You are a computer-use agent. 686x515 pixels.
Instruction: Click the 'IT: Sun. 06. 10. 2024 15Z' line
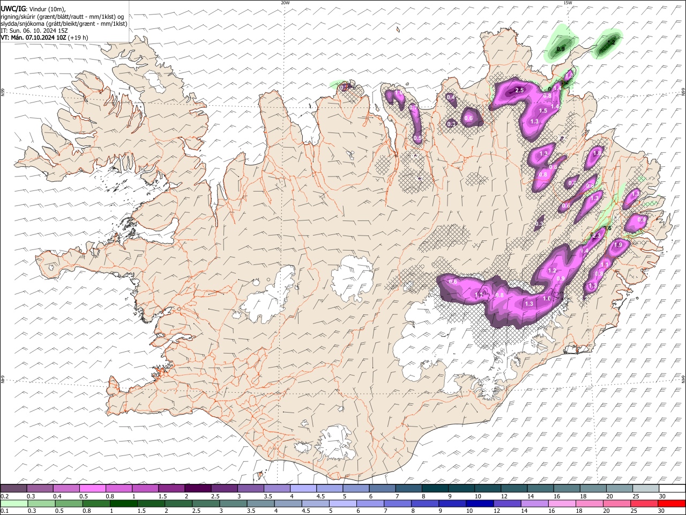34,31
